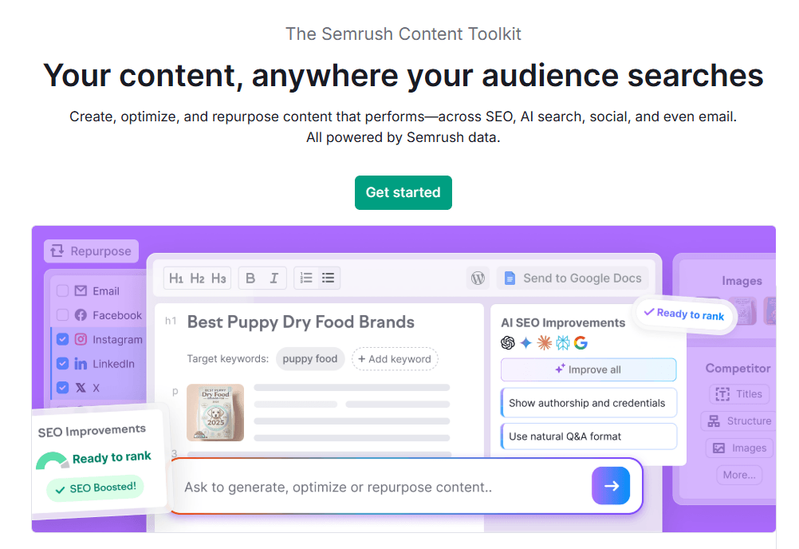Click the Competitor panel heading
799x549 pixels.
[x=738, y=368]
